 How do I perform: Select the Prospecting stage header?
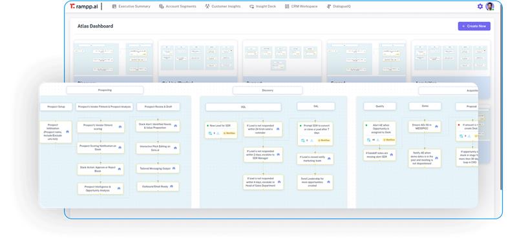click(105, 90)
